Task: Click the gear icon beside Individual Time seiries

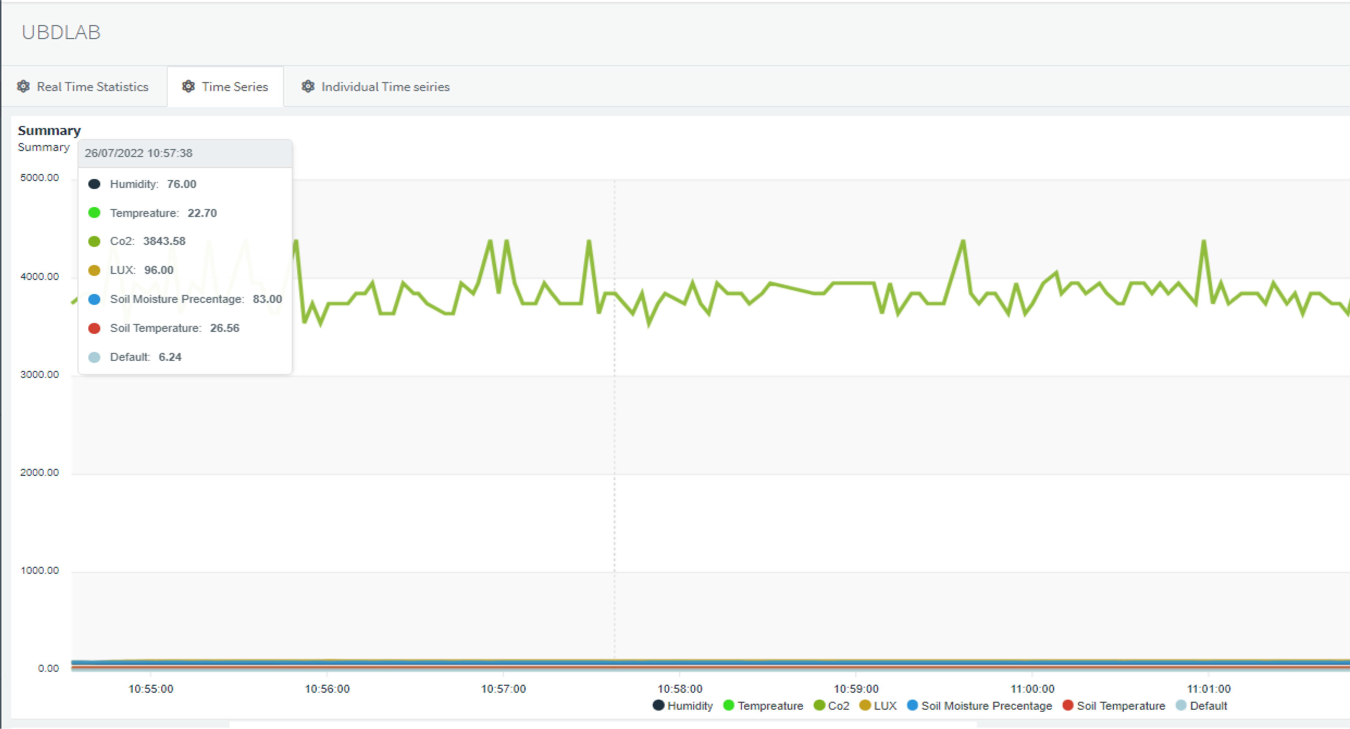Action: 308,86
